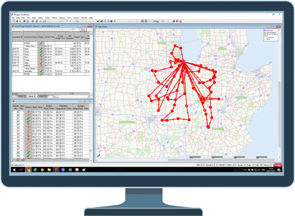This screenshot has width=295, height=216.
Task: Open the File menu
Action: click(13, 18)
